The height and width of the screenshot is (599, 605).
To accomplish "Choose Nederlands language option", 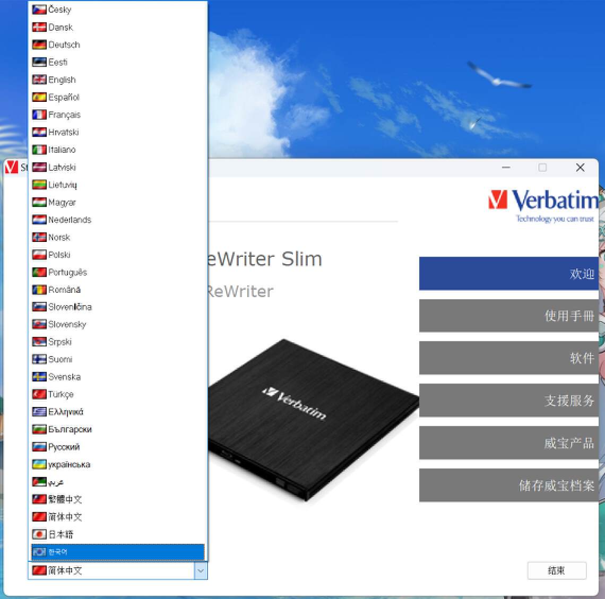I will point(118,220).
